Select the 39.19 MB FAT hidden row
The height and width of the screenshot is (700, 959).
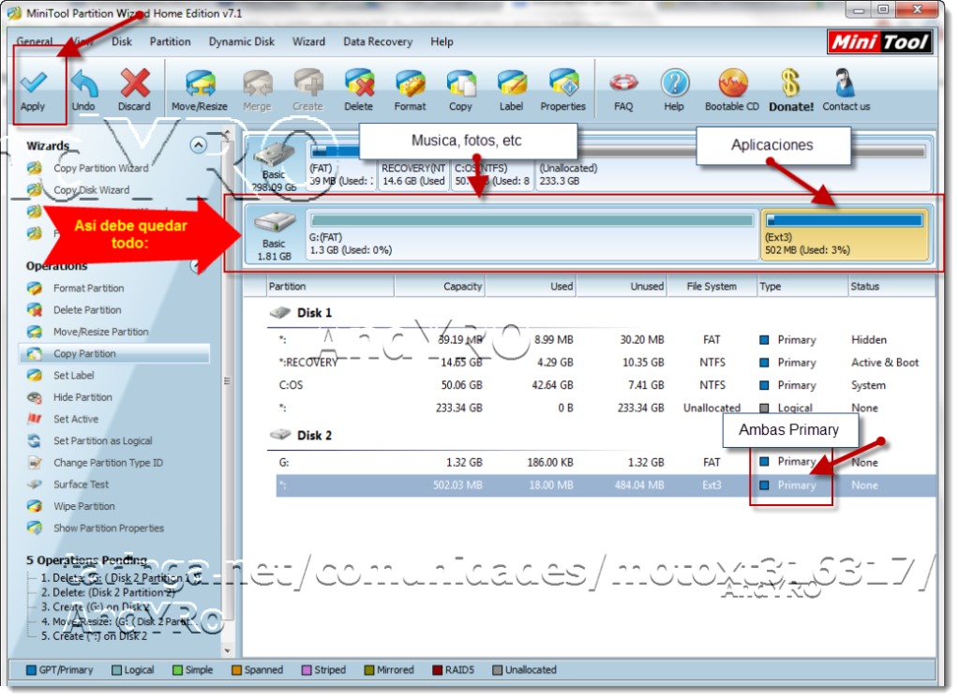pyautogui.click(x=605, y=340)
